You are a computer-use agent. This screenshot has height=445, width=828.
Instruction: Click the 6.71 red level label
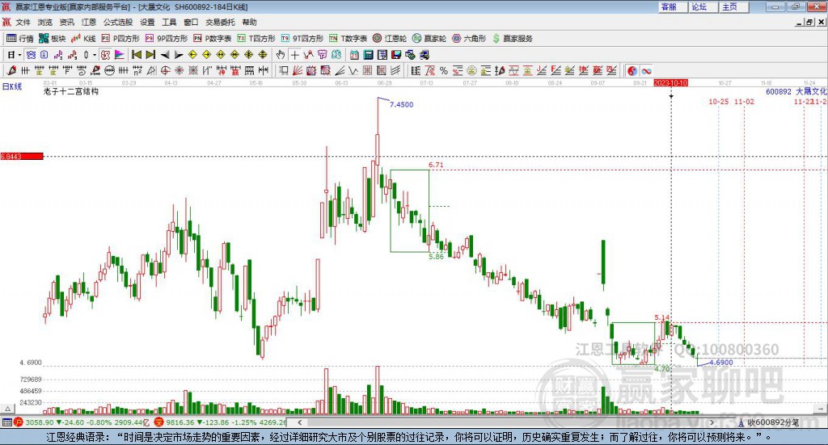click(x=436, y=165)
